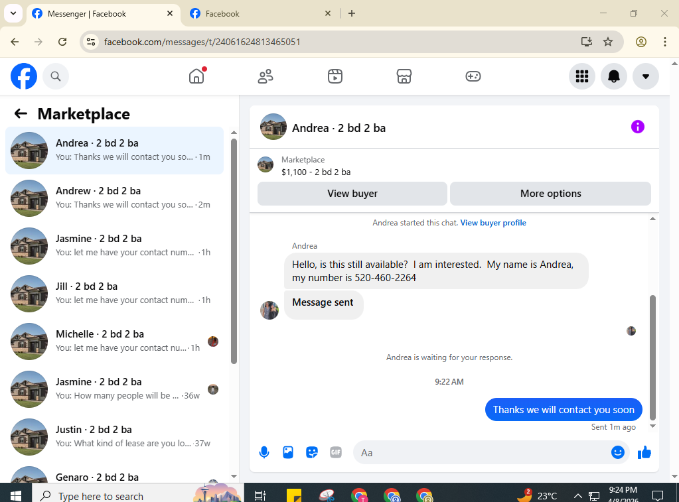Bookmark this page star
Viewport: 679px width, 502px height.
pyautogui.click(x=608, y=42)
